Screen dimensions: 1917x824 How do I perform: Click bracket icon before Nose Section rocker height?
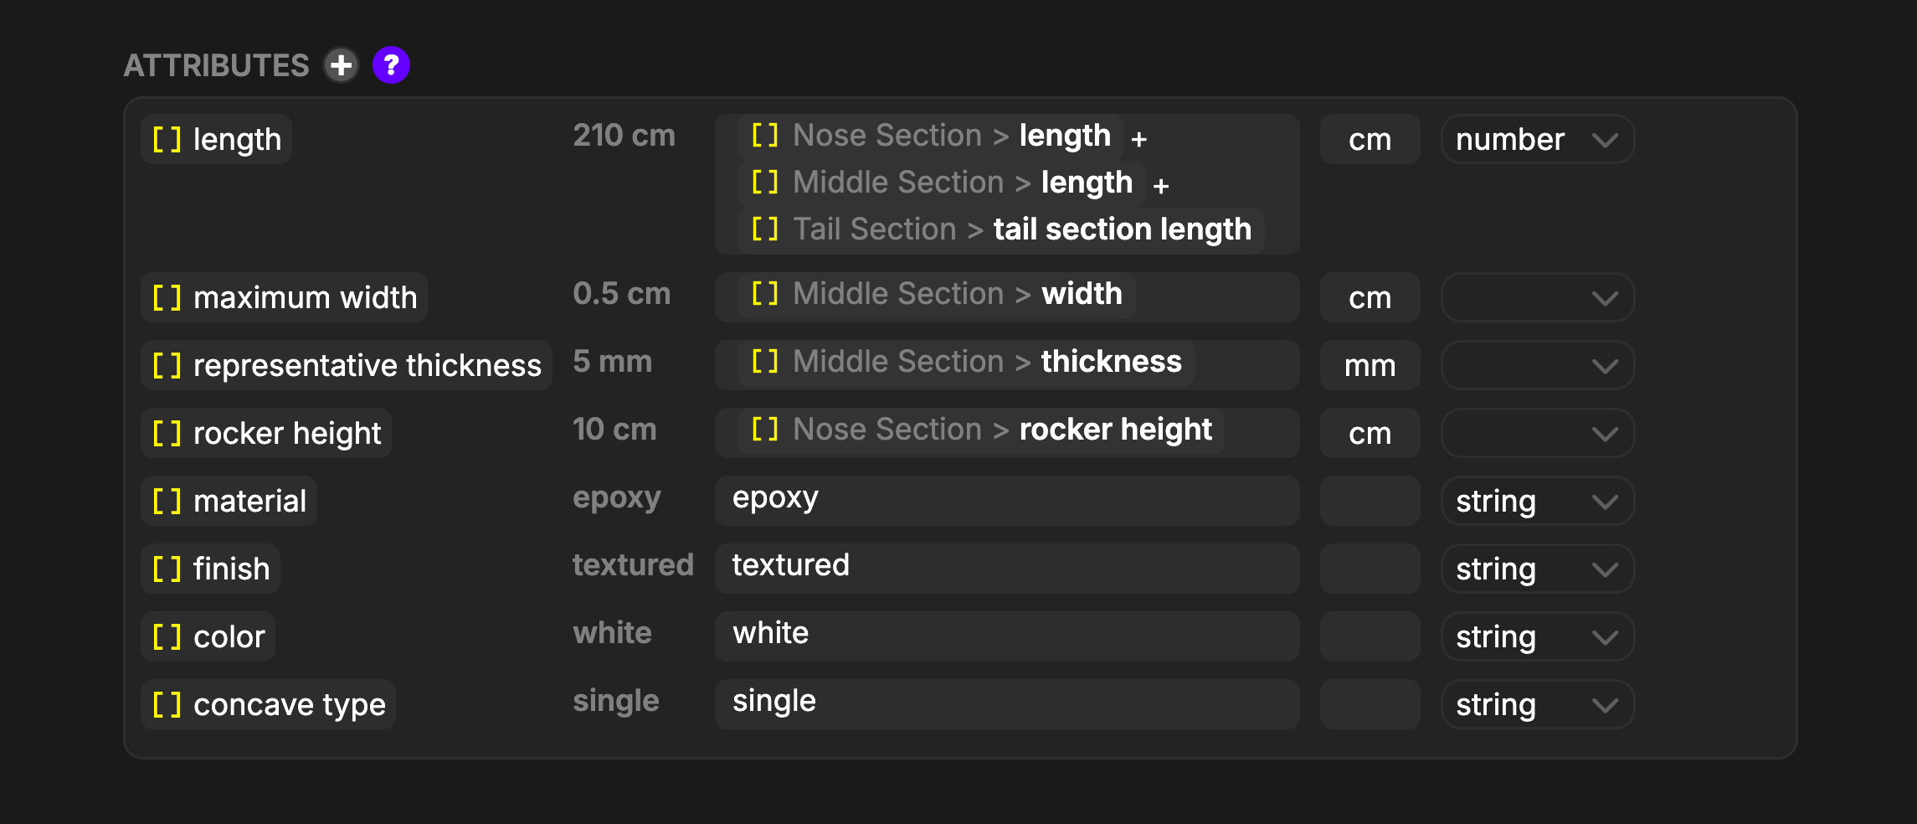[x=764, y=429]
